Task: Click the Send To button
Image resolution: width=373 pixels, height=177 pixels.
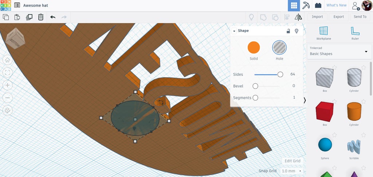Action: (360, 17)
